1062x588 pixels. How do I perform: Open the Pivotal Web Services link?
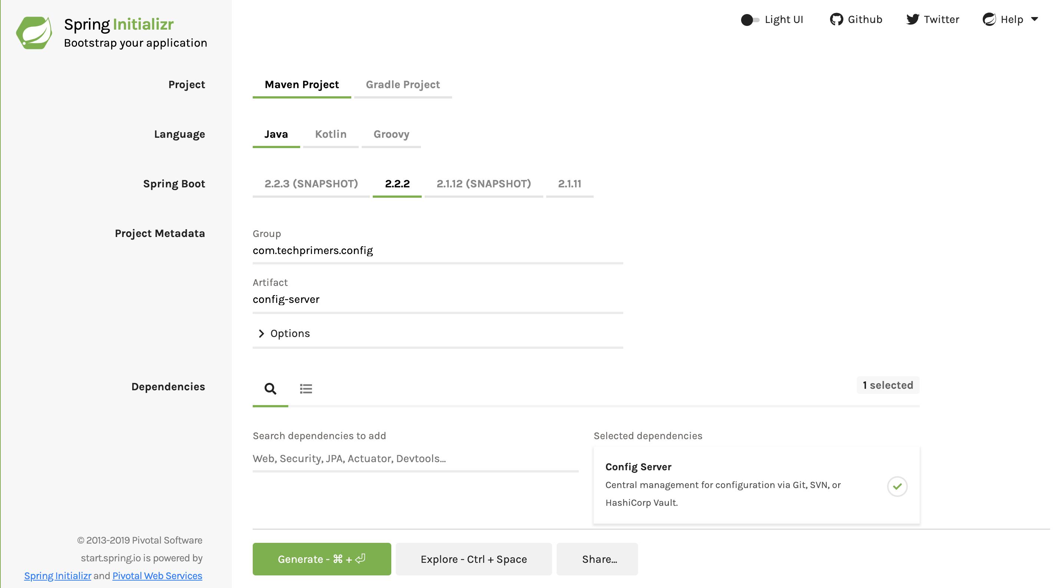tap(157, 576)
